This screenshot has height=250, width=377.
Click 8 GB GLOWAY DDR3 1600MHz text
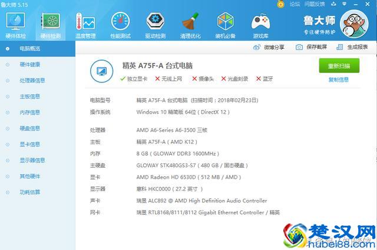pos(178,154)
